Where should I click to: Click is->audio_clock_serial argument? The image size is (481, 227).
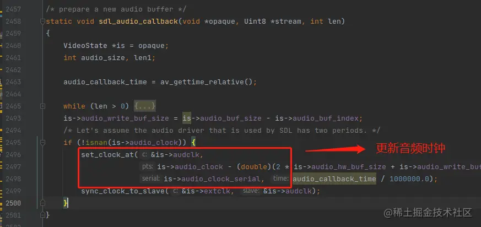point(212,179)
